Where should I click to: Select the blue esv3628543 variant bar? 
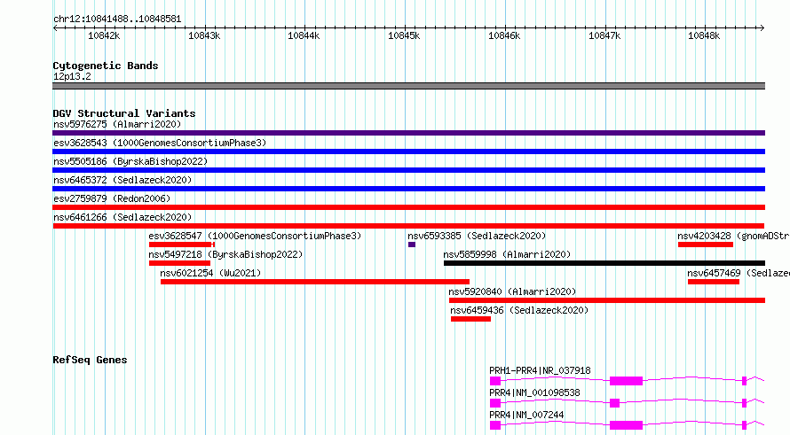408,151
